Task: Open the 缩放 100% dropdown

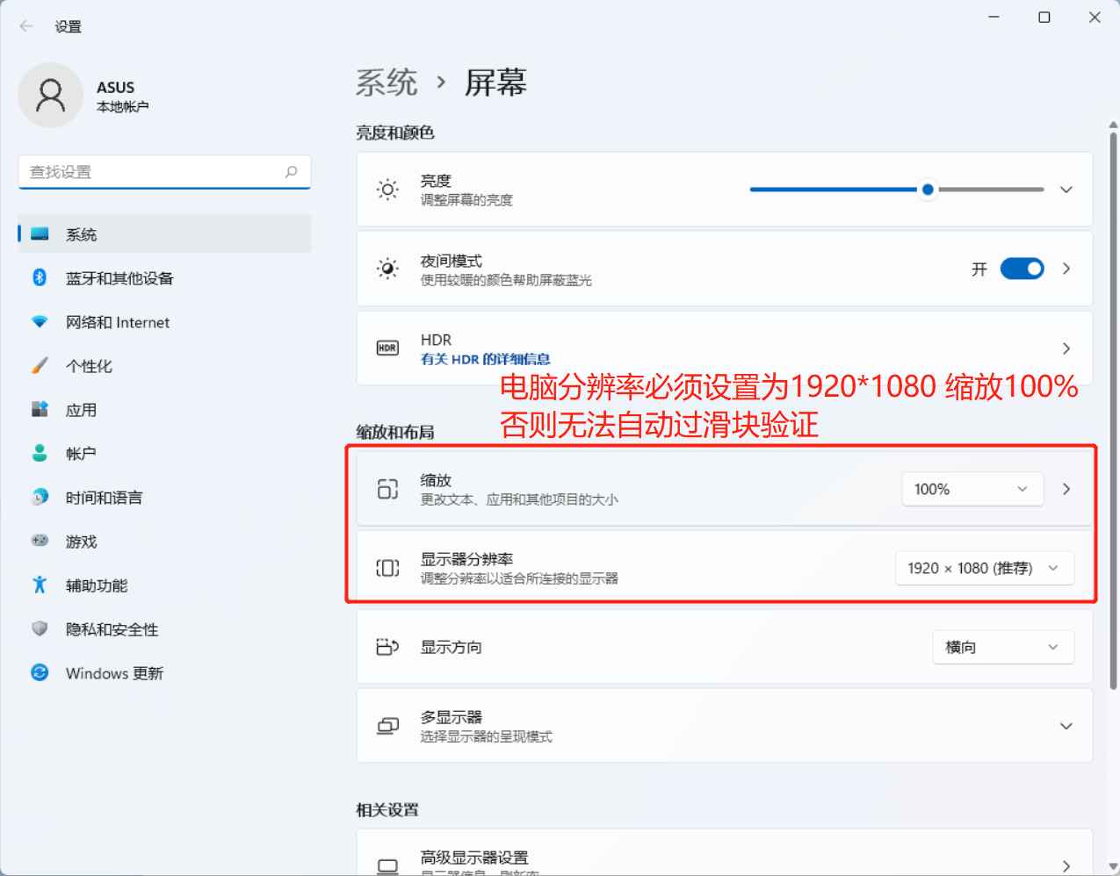Action: [972, 489]
